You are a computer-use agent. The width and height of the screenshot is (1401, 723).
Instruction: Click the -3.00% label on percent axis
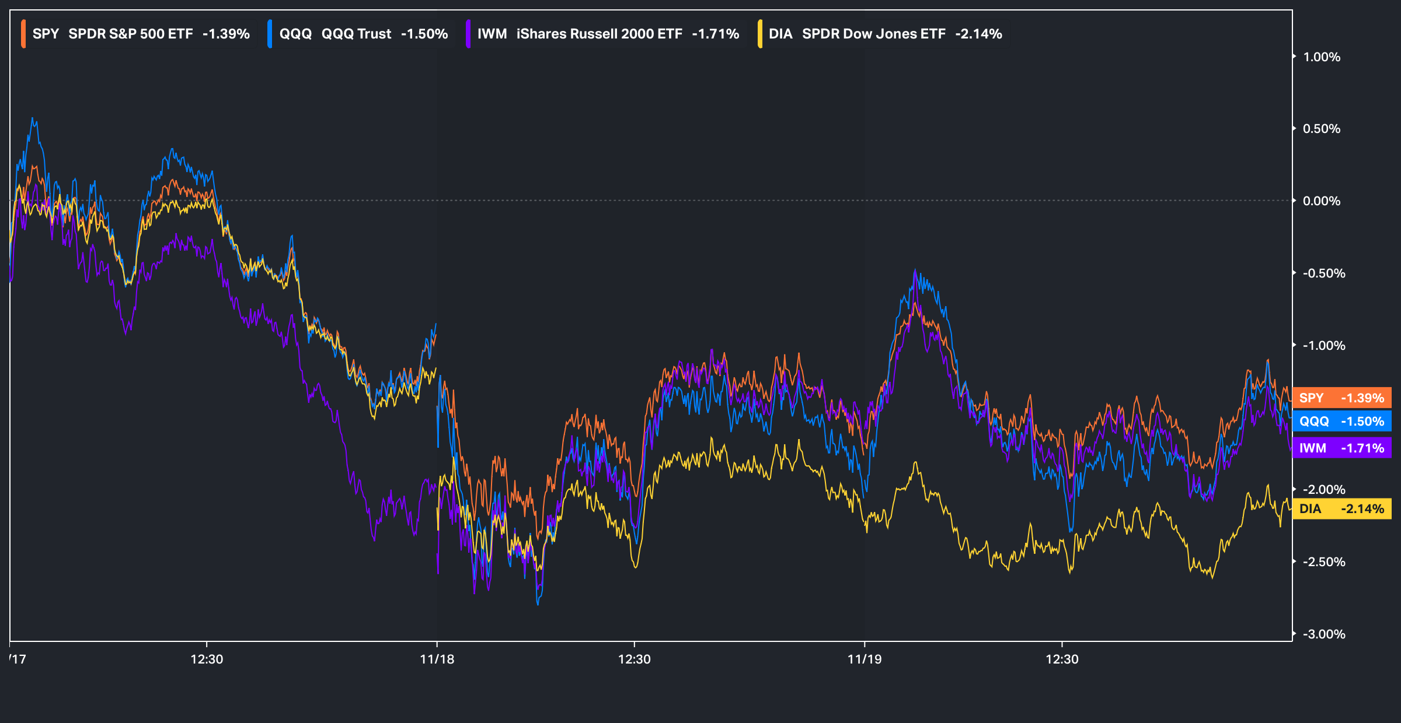coord(1323,634)
